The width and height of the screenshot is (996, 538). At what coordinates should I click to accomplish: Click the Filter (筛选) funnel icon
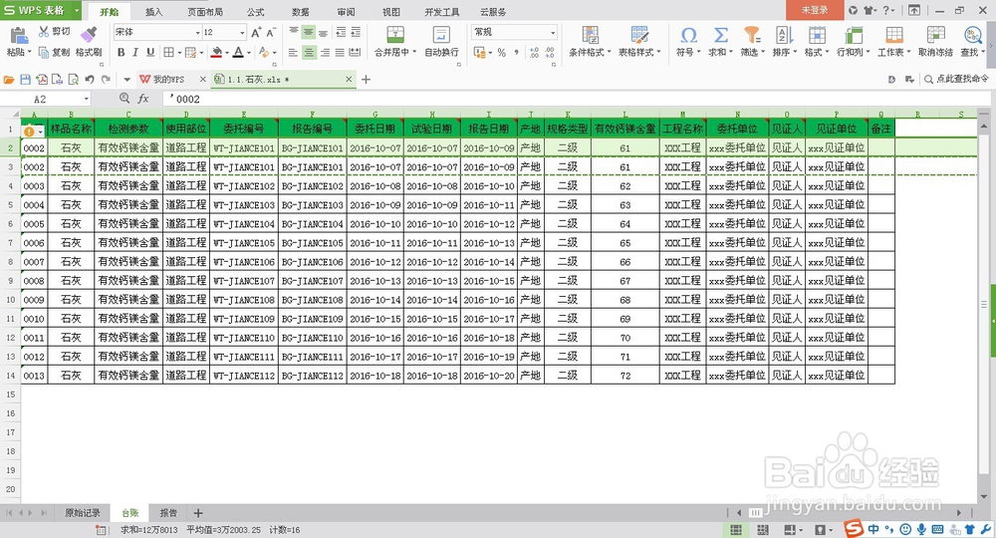[752, 34]
